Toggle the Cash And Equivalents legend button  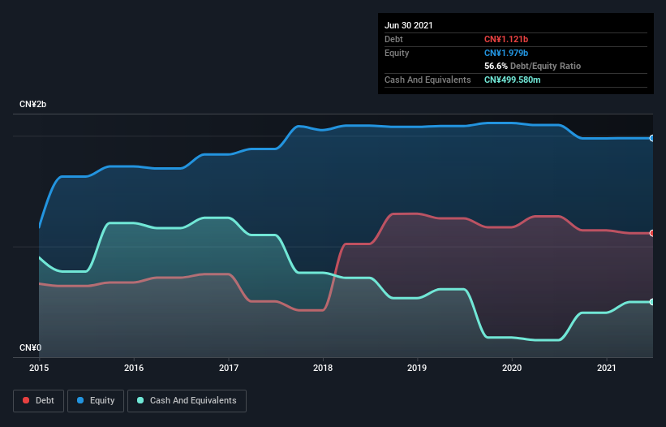pyautogui.click(x=187, y=401)
